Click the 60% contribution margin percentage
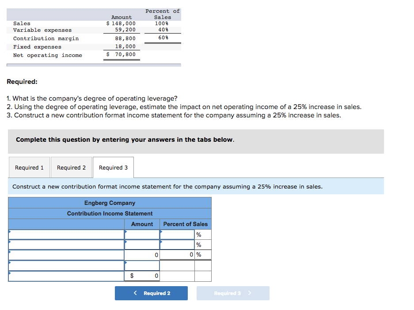The width and height of the screenshot is (414, 310). coord(163,38)
